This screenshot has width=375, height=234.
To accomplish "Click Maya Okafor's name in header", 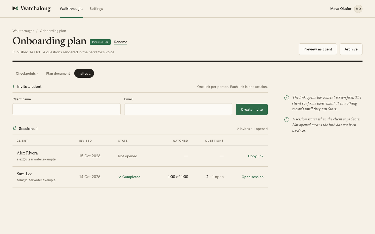I will pos(341,9).
